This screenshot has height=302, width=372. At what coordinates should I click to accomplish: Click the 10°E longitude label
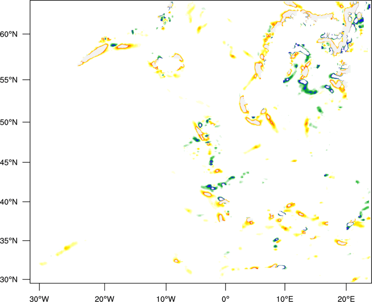tap(285, 299)
